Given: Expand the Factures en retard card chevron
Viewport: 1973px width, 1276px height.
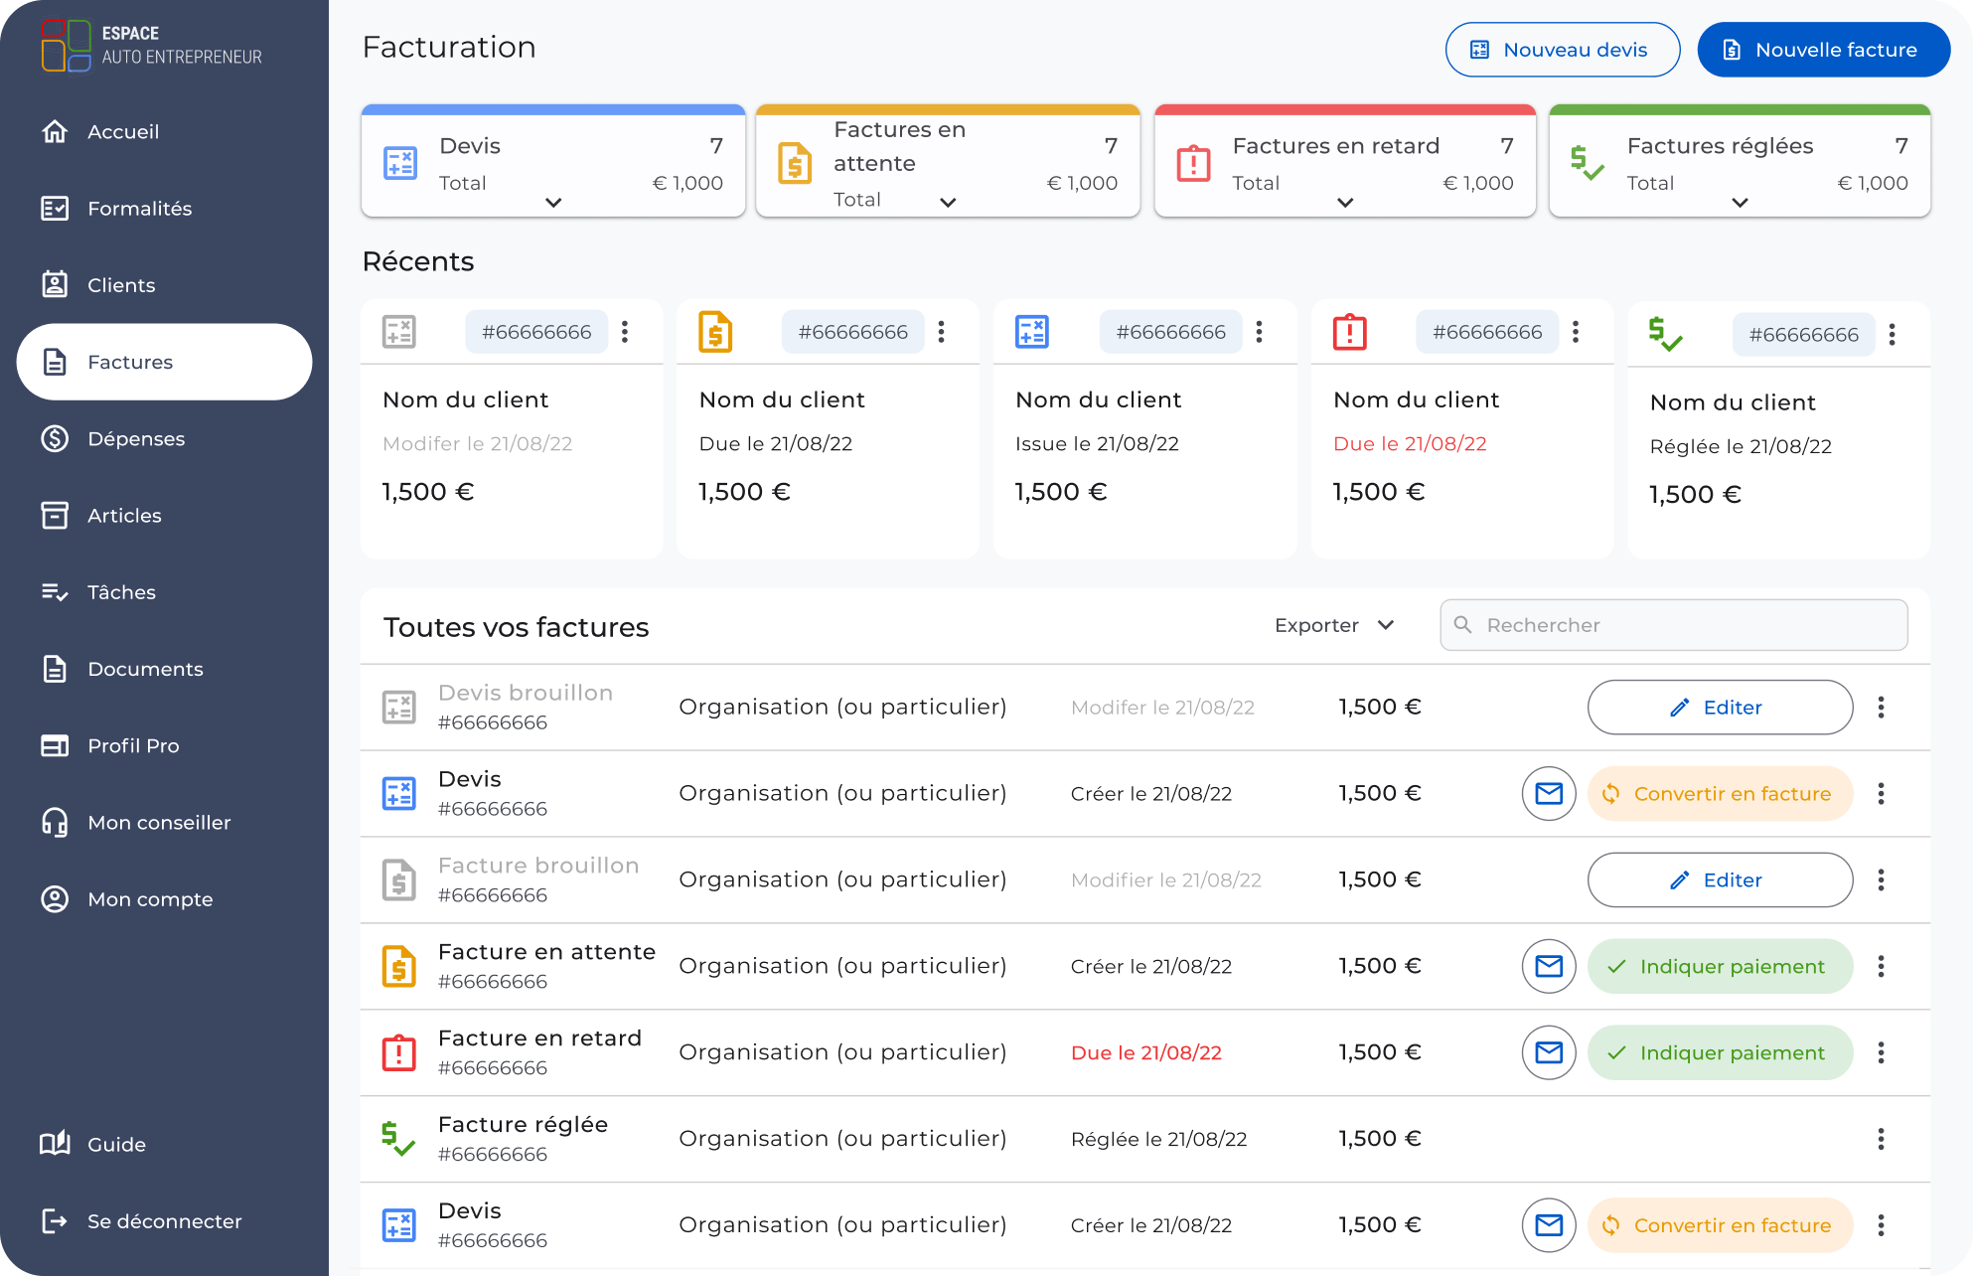Looking at the screenshot, I should pyautogui.click(x=1345, y=203).
